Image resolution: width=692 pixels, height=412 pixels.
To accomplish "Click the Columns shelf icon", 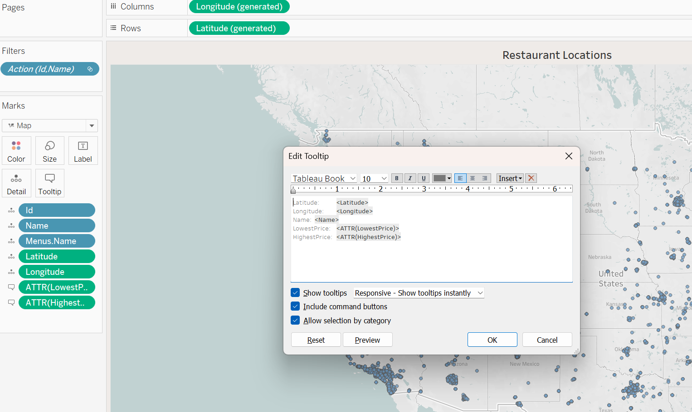I will [113, 6].
